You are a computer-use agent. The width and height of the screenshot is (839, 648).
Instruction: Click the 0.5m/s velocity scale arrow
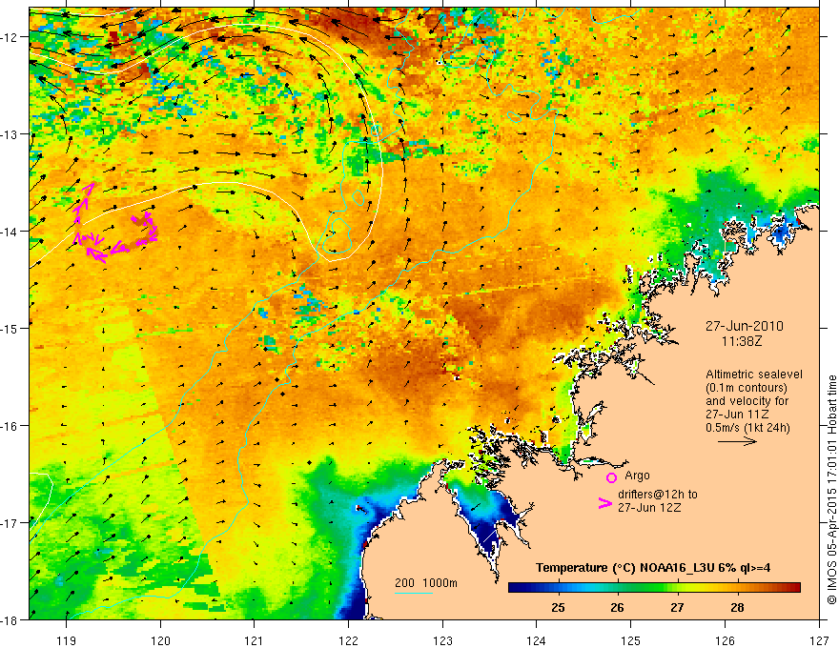[737, 441]
